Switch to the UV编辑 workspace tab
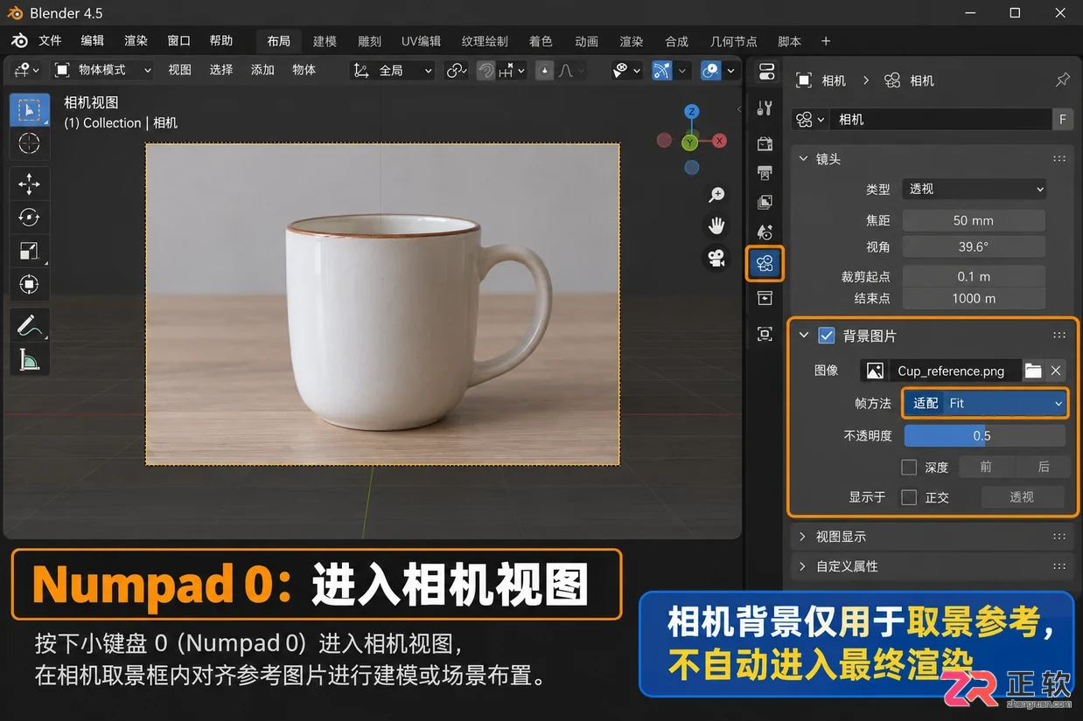 pyautogui.click(x=421, y=41)
